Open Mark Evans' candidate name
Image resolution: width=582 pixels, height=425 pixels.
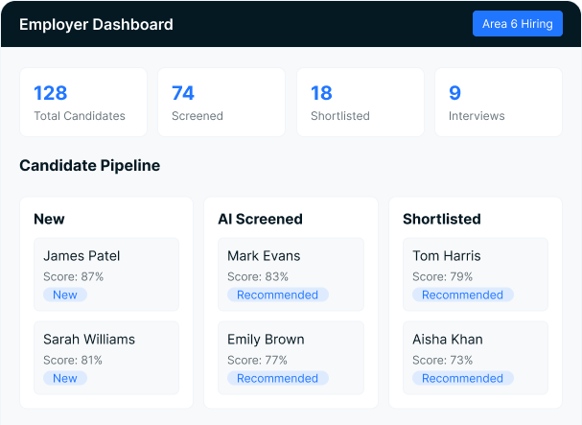264,256
